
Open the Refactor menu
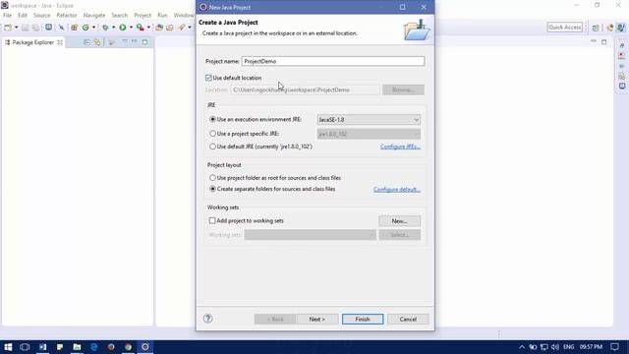(67, 16)
